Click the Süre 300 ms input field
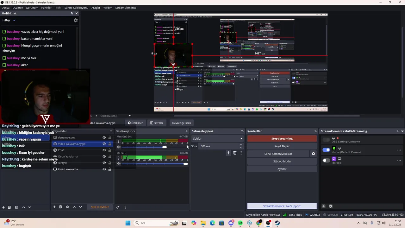Image resolution: width=405 pixels, height=228 pixels. click(219, 146)
